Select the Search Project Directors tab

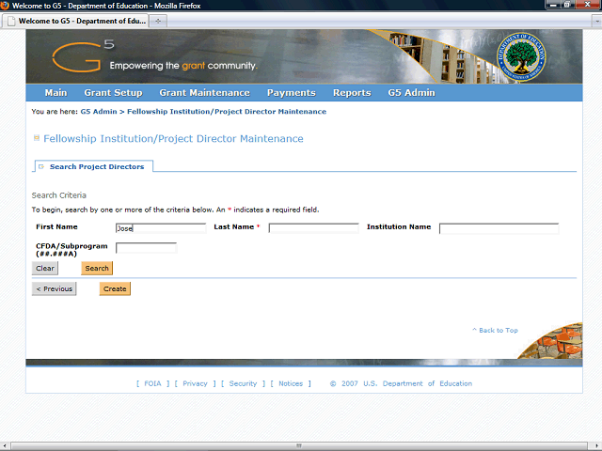[x=96, y=166]
